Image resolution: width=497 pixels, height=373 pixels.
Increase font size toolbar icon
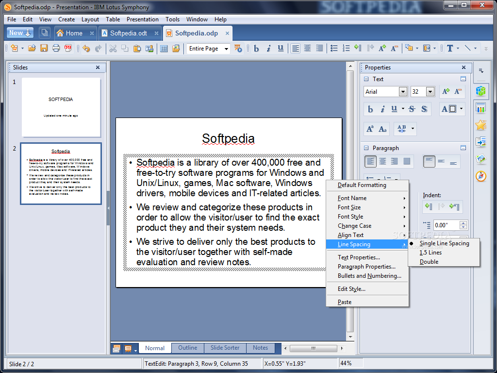[x=382, y=48]
